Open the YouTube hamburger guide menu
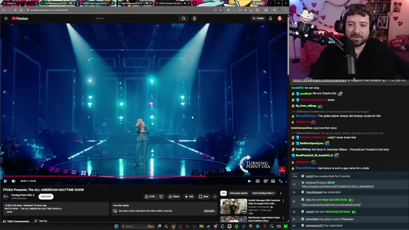This screenshot has width=409, height=230. tap(6, 18)
